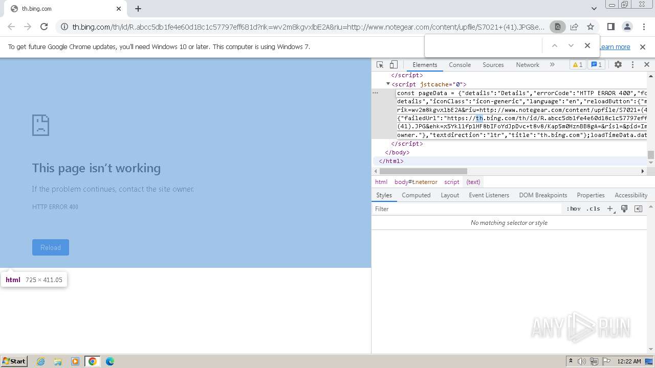Screen dimensions: 655x368
Task: Open the DOM Breakpoints pane tab
Action: [x=543, y=195]
